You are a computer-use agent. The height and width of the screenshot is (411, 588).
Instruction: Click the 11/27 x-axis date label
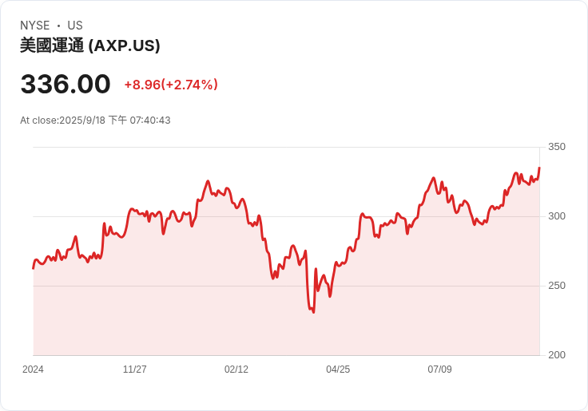click(135, 370)
